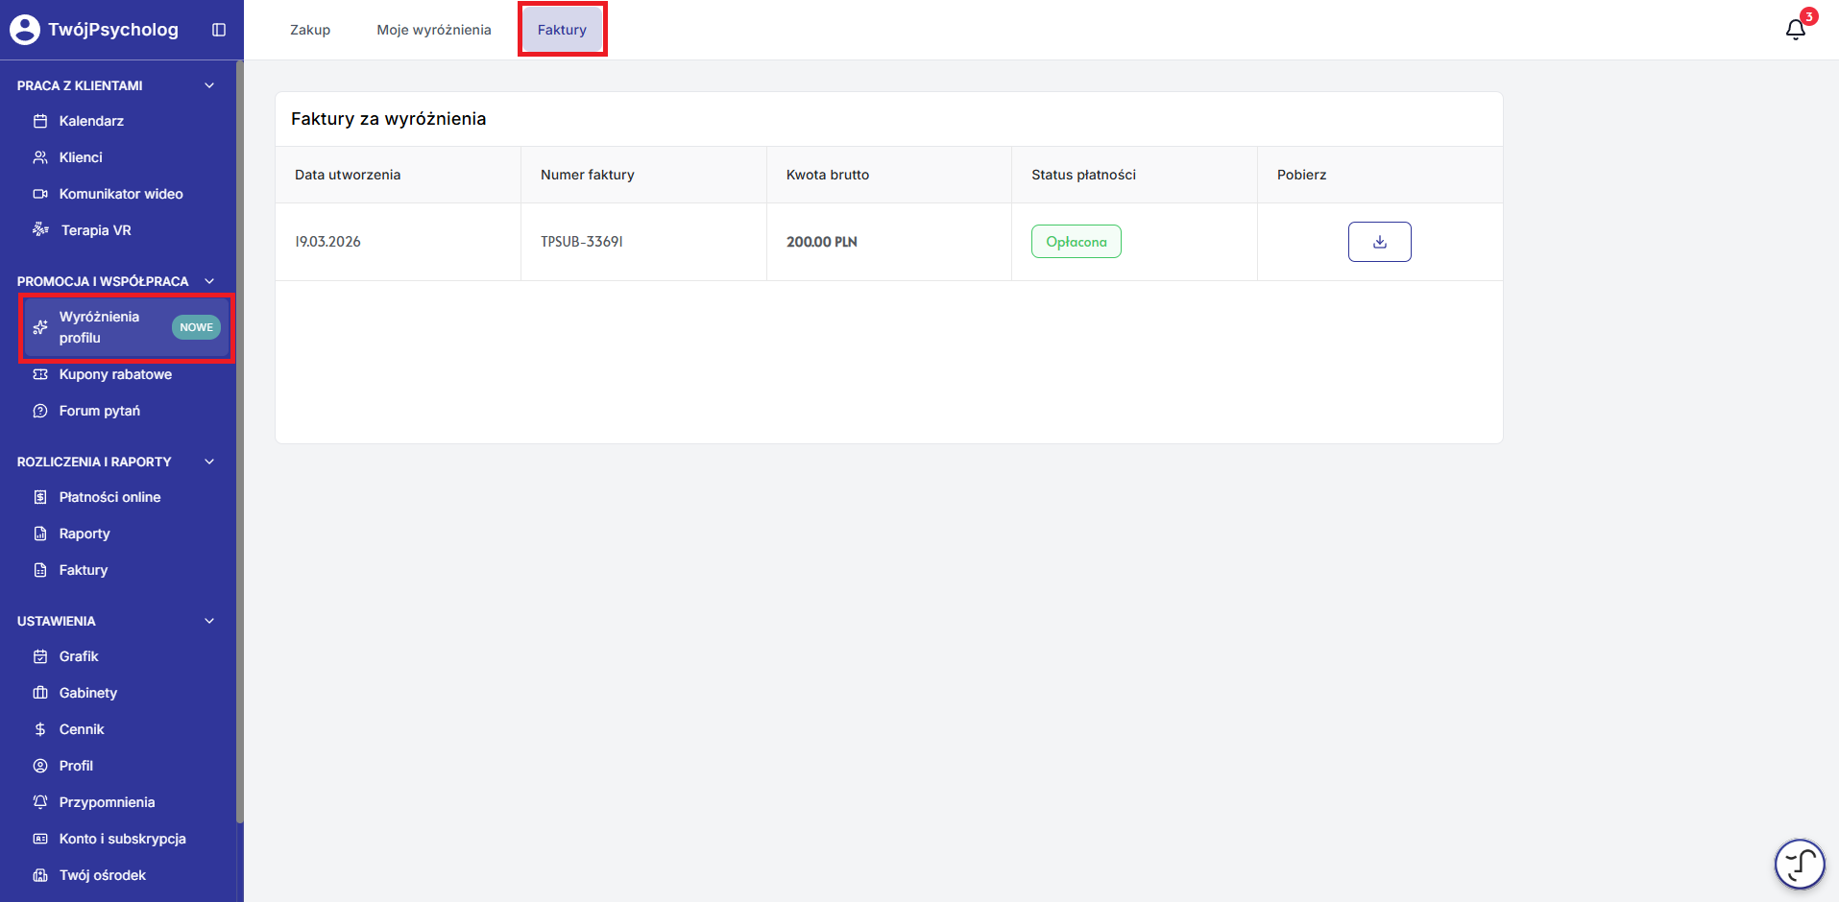Click the Klienci people icon

click(x=40, y=157)
